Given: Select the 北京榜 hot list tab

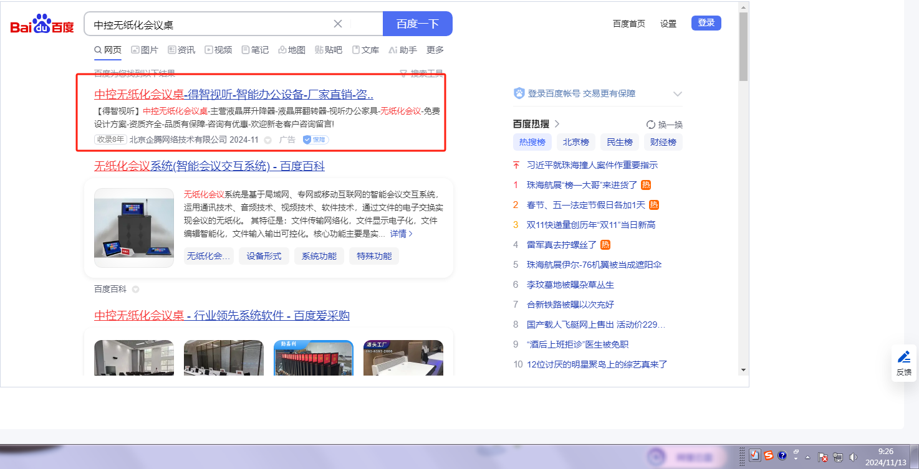Looking at the screenshot, I should [575, 142].
